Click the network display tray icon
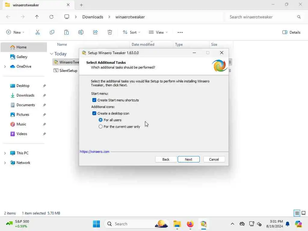This screenshot has width=308, height=231. pyautogui.click(x=252, y=224)
